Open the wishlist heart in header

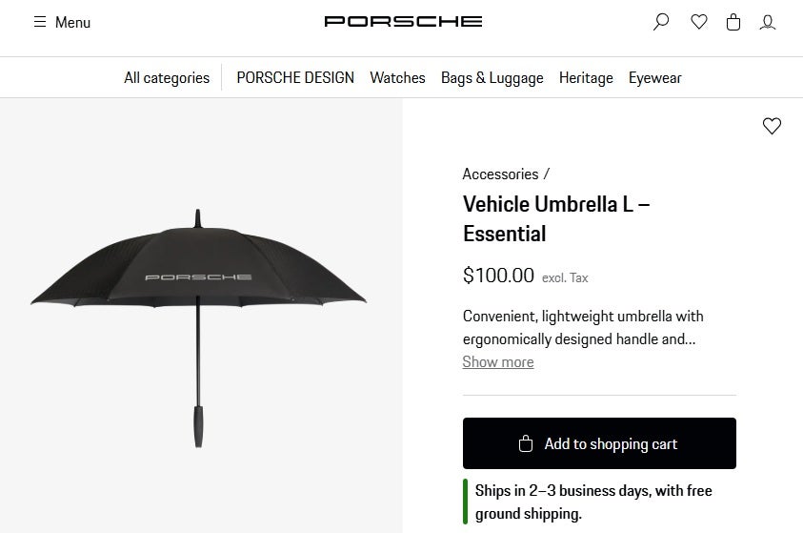(699, 22)
